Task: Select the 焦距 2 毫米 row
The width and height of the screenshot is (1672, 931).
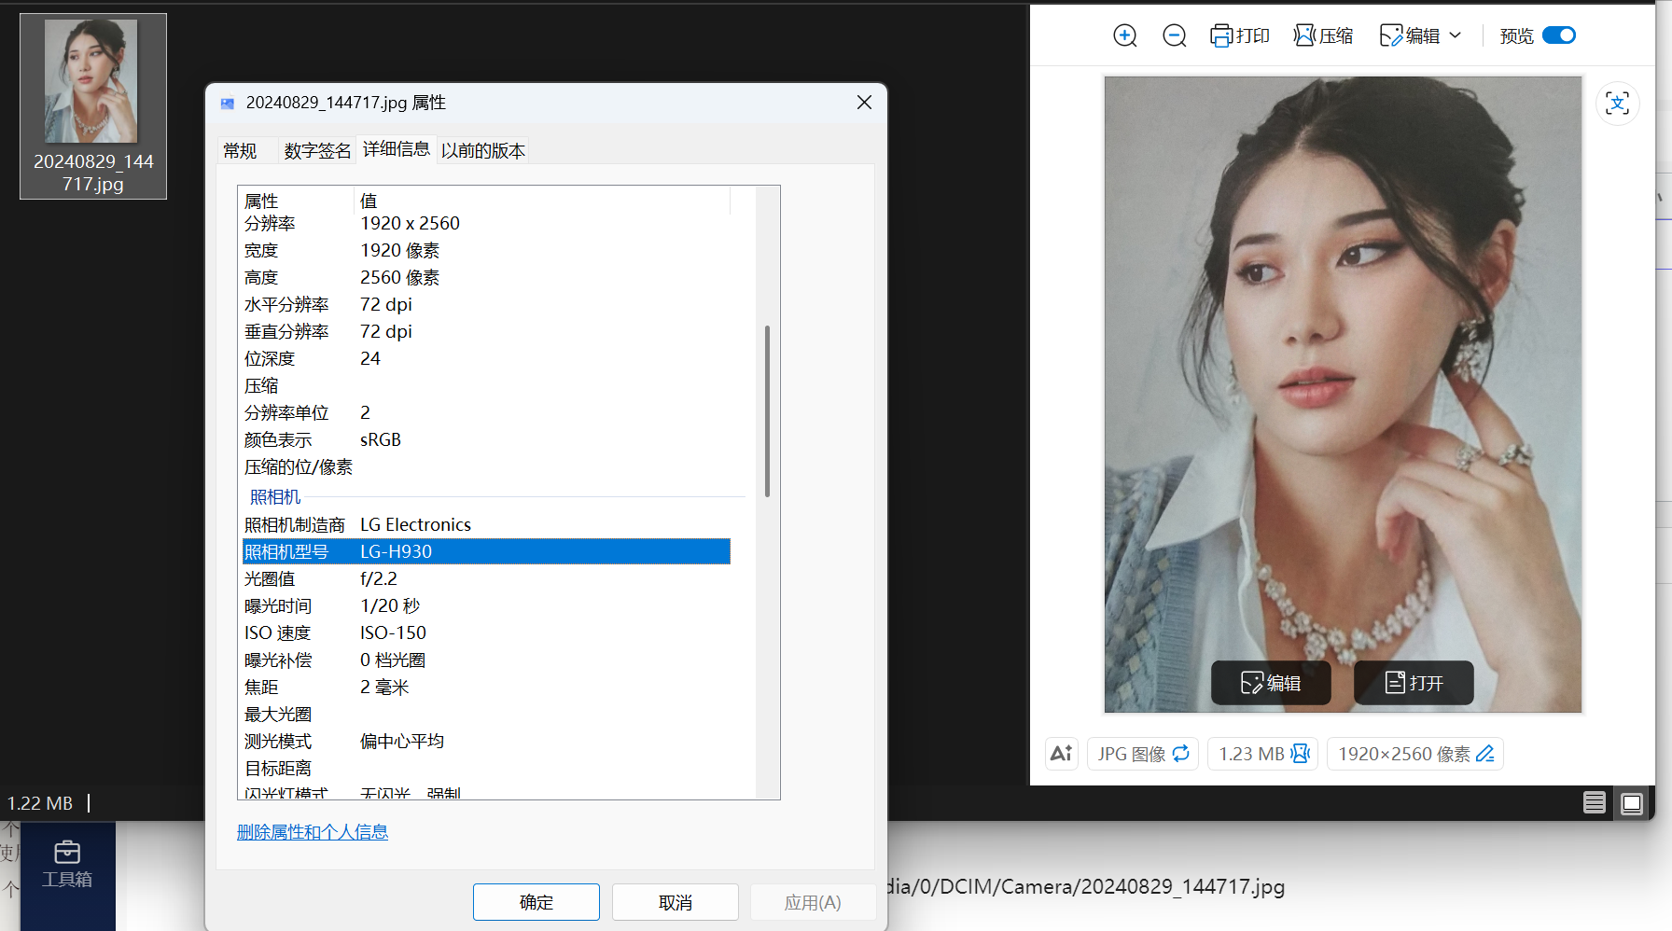Action: point(485,688)
